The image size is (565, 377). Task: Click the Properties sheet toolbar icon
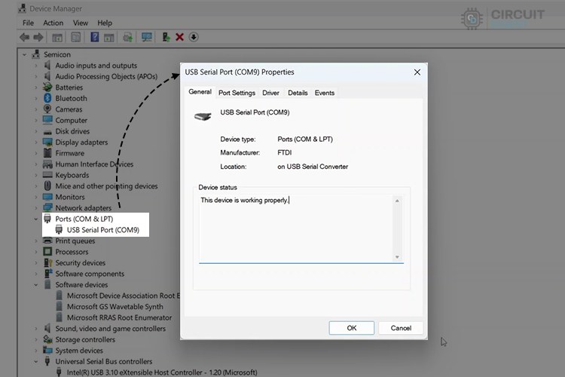[x=75, y=37]
